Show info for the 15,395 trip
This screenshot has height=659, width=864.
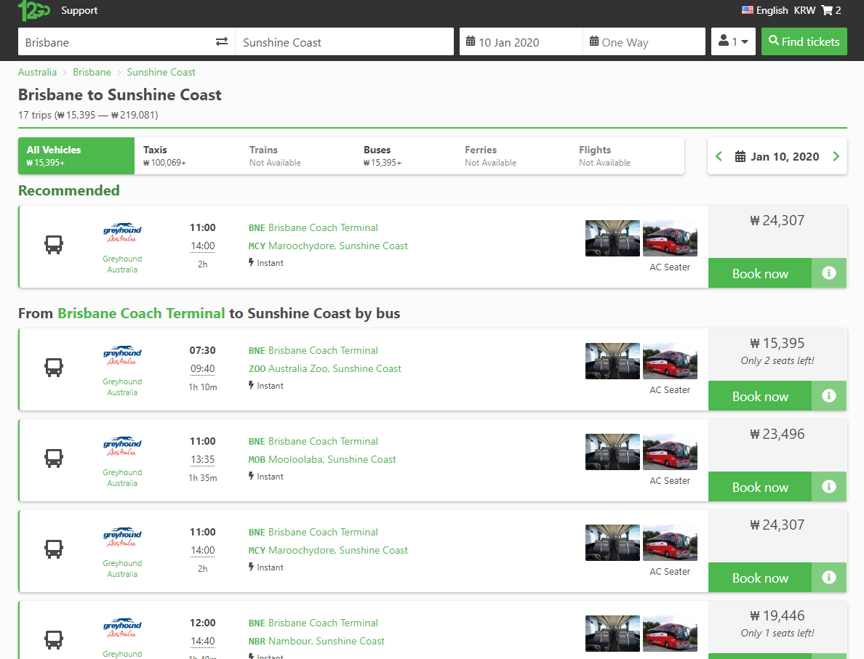click(829, 396)
